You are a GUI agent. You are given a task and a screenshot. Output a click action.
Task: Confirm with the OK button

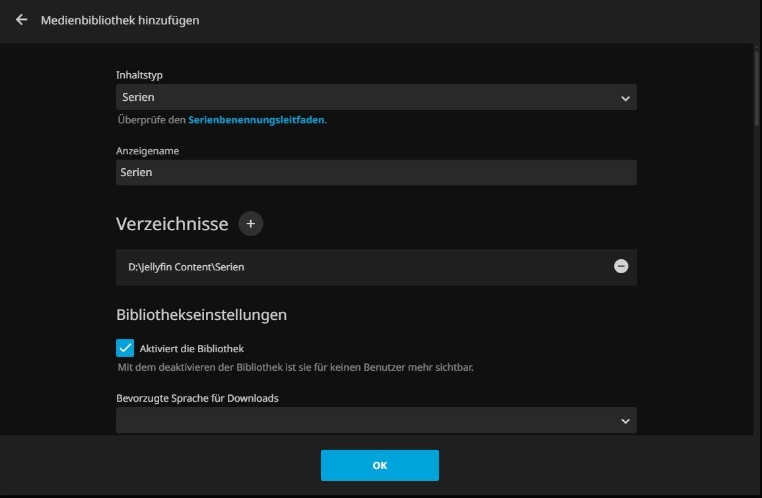coord(380,466)
